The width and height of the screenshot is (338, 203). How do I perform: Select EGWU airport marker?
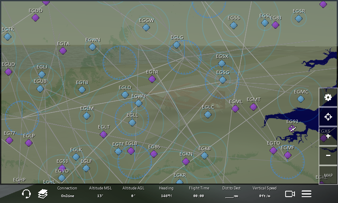139,103
